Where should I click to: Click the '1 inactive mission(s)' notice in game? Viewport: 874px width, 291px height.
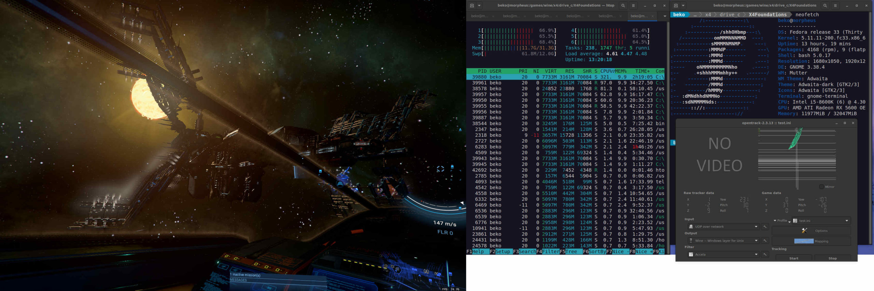[245, 275]
